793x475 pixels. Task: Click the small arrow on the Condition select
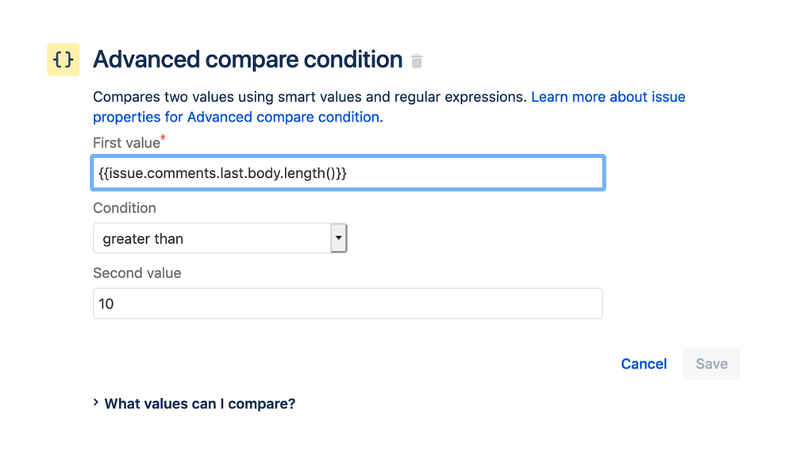(339, 237)
